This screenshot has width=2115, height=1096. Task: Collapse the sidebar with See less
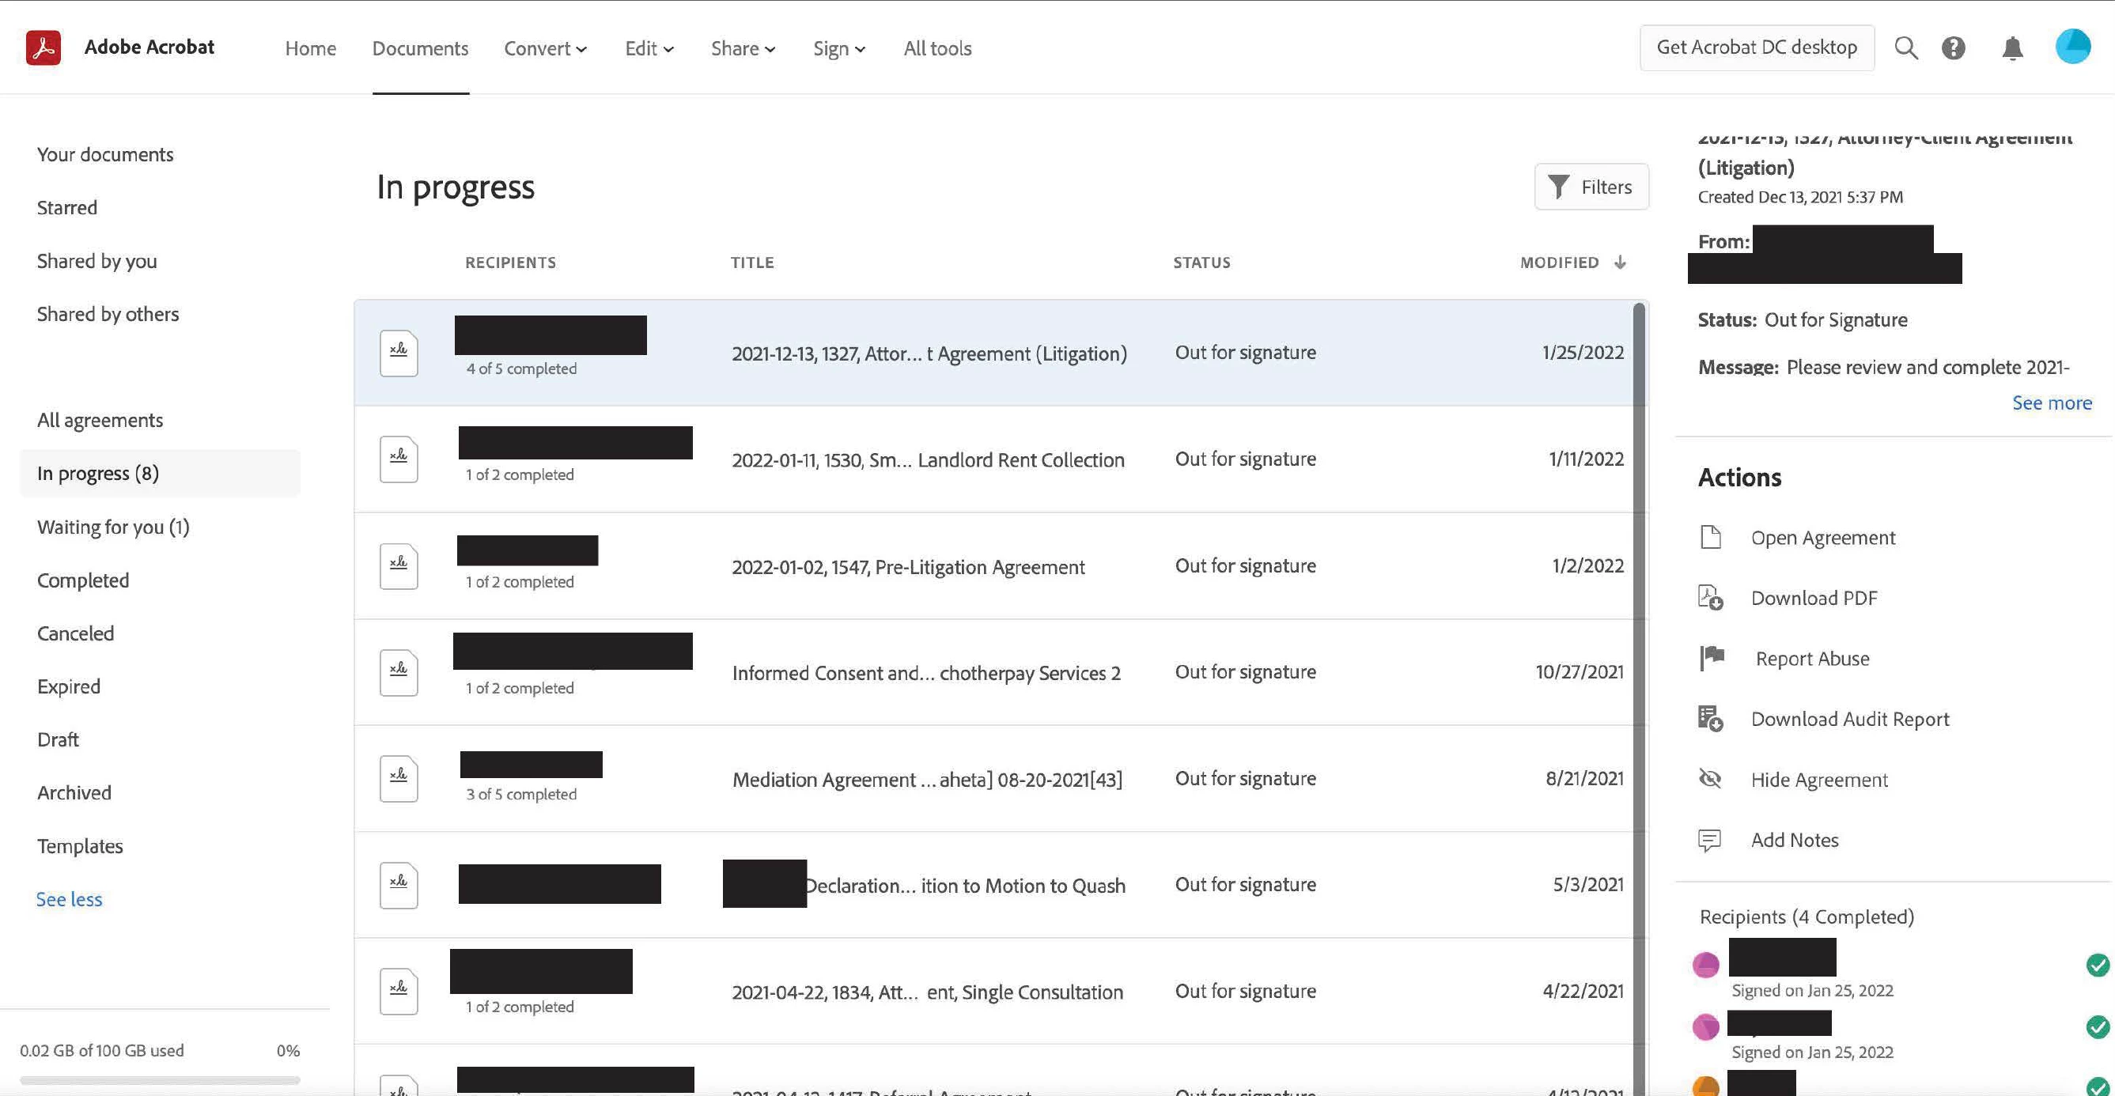(69, 899)
